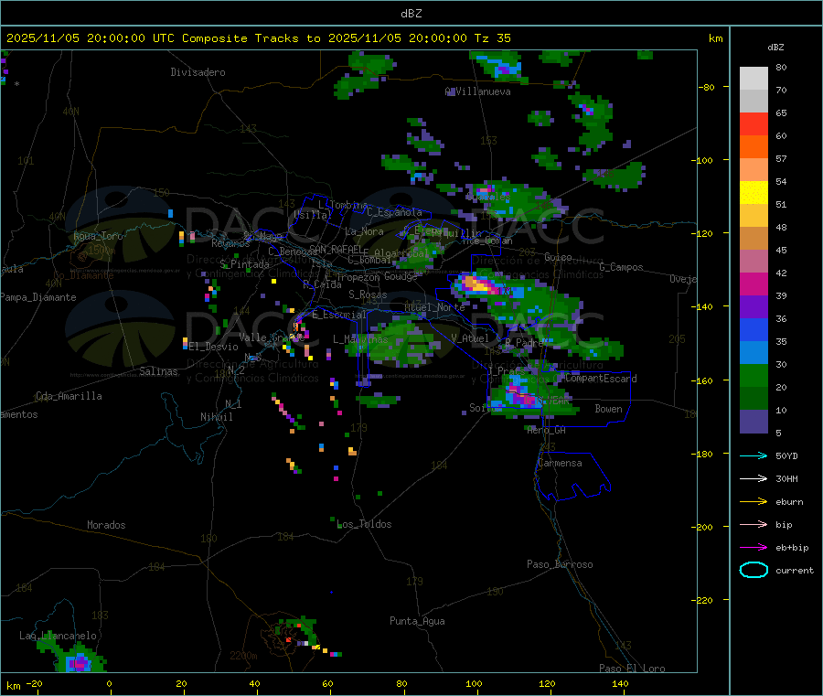Click the 'Paso_El_Loro' map label
823x696 pixels.
(x=632, y=669)
